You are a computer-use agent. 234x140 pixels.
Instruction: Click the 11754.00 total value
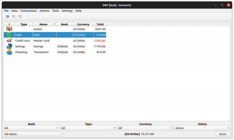pyautogui.click(x=99, y=46)
